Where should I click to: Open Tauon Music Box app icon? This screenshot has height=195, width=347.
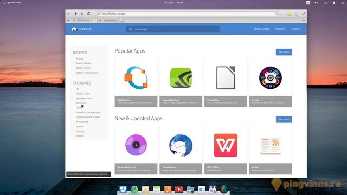click(x=136, y=145)
